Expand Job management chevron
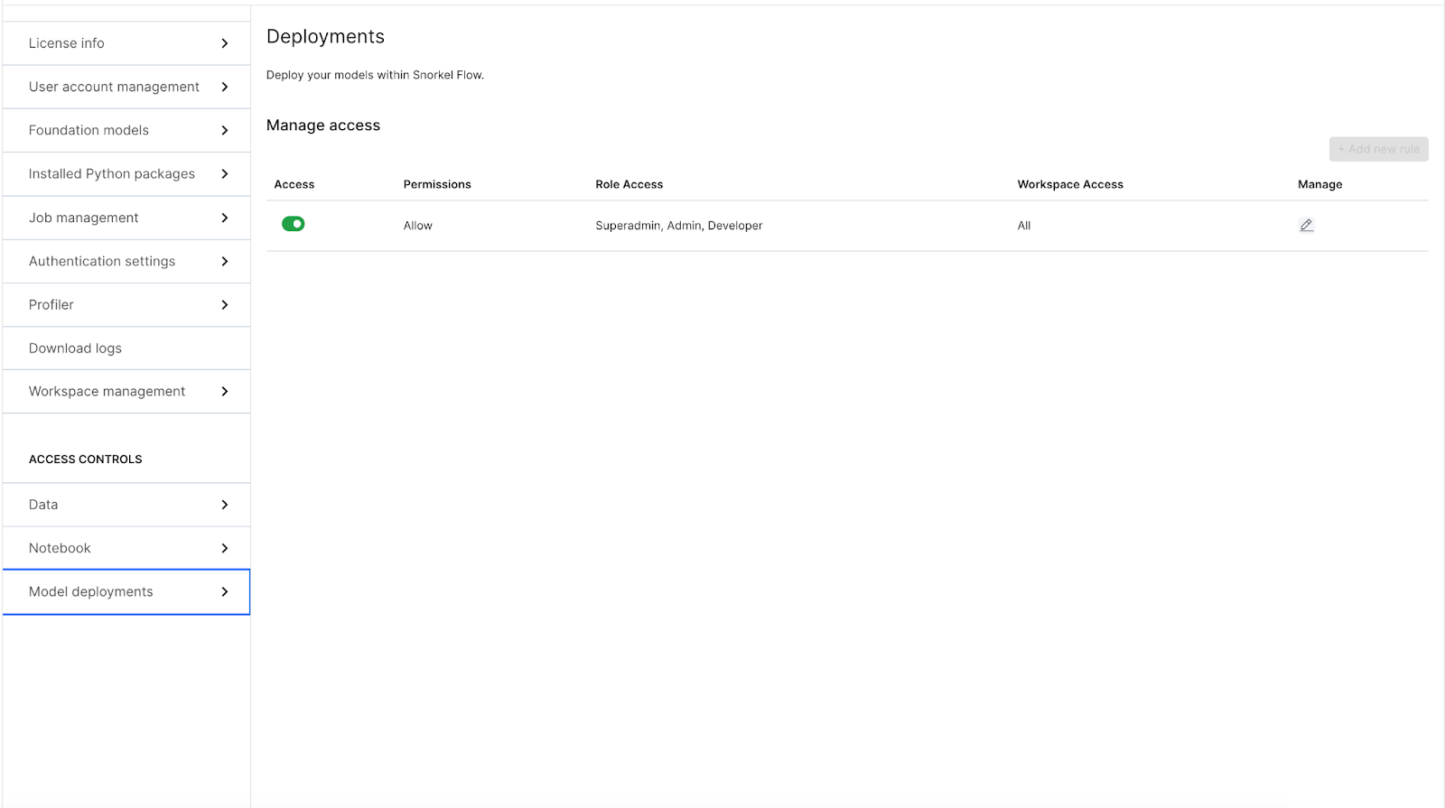The width and height of the screenshot is (1445, 808). 225,218
